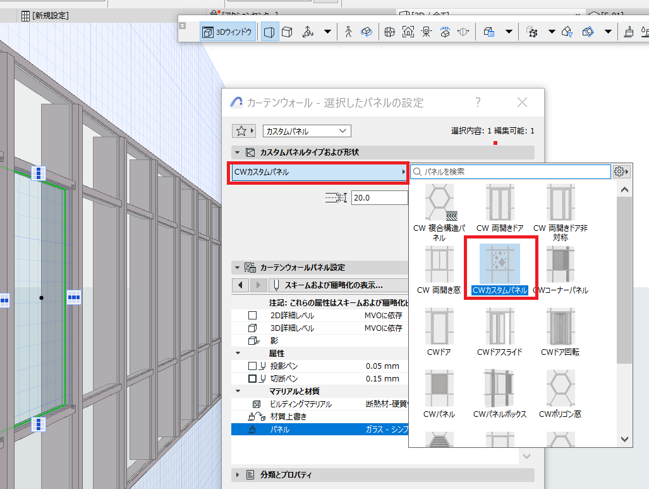Viewport: 649px width, 489px height.
Task: Select the パネル row in the materials list
Action: click(320, 430)
